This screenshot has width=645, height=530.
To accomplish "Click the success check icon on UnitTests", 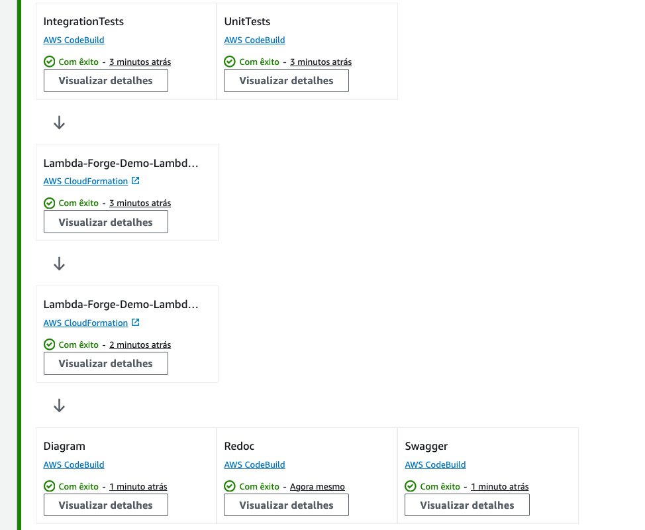I will 230,62.
